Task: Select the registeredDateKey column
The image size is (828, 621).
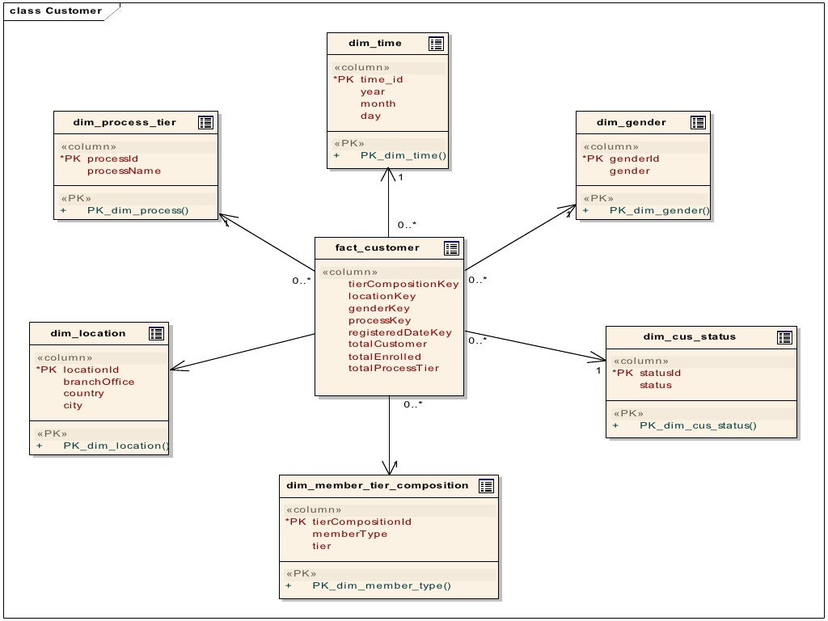Action: [x=399, y=332]
